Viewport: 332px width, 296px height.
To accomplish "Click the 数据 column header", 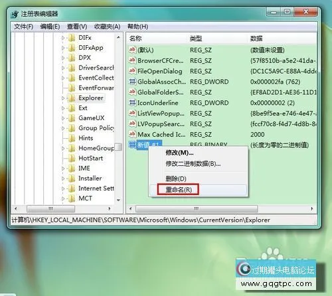I will [x=282, y=38].
